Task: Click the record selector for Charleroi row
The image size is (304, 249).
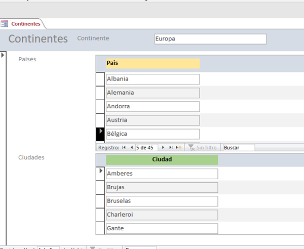Action: [x=100, y=215]
